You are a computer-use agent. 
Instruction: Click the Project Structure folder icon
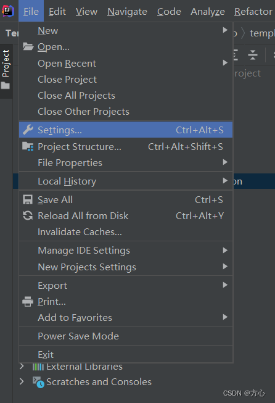click(28, 146)
